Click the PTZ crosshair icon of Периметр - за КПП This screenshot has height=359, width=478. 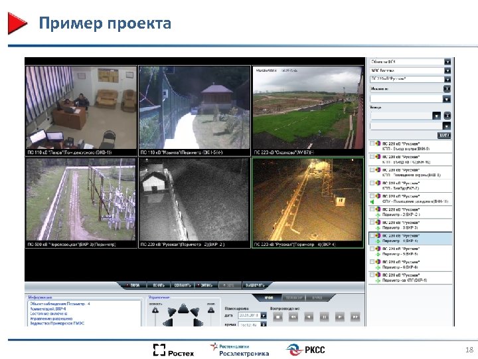(x=378, y=281)
